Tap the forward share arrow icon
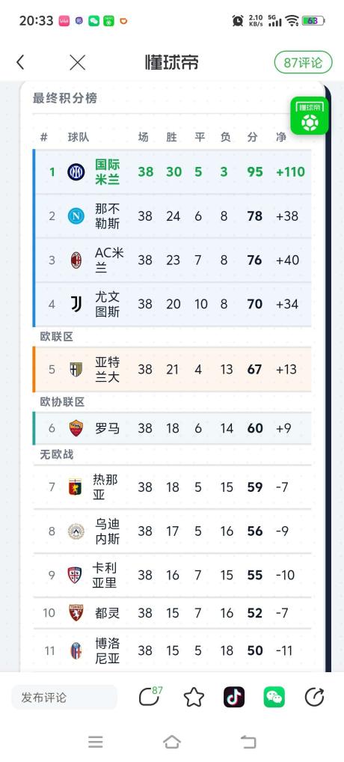This screenshot has width=344, height=762. click(314, 698)
